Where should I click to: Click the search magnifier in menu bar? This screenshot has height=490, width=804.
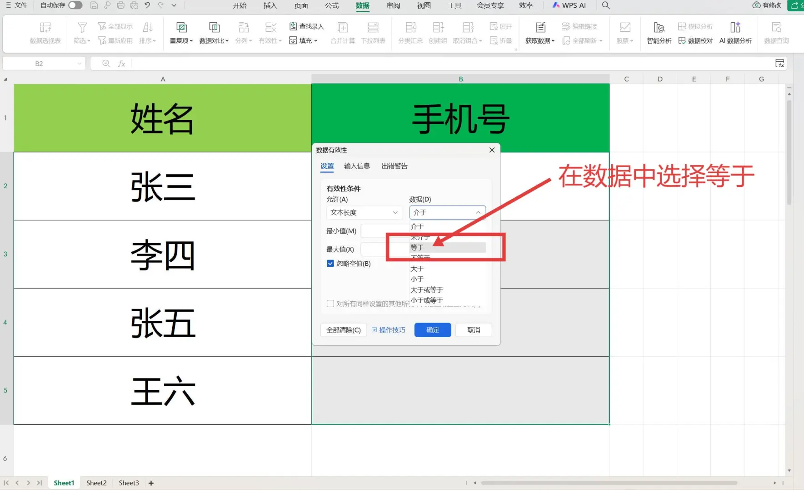tap(605, 5)
